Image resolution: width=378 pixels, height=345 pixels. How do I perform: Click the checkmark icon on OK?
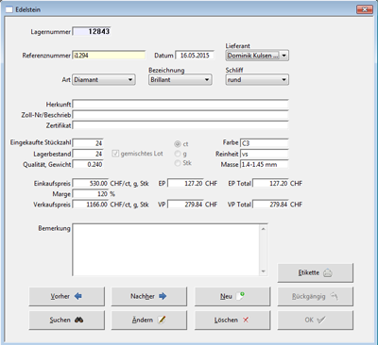[320, 320]
